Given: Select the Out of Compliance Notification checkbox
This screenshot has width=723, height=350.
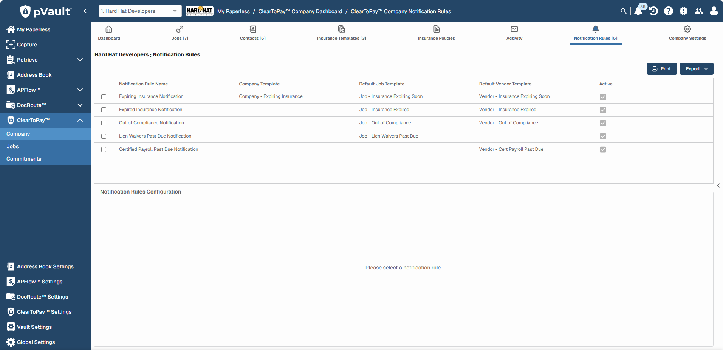Looking at the screenshot, I should (x=104, y=123).
